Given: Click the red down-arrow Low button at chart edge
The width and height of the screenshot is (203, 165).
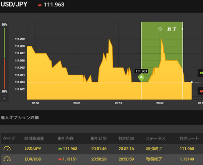Looking at the screenshot, I should (200, 91).
